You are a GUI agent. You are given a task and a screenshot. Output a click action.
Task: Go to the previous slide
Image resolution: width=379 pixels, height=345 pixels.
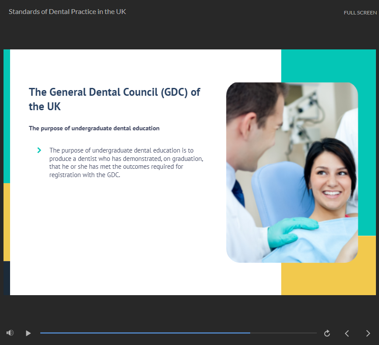tap(347, 334)
